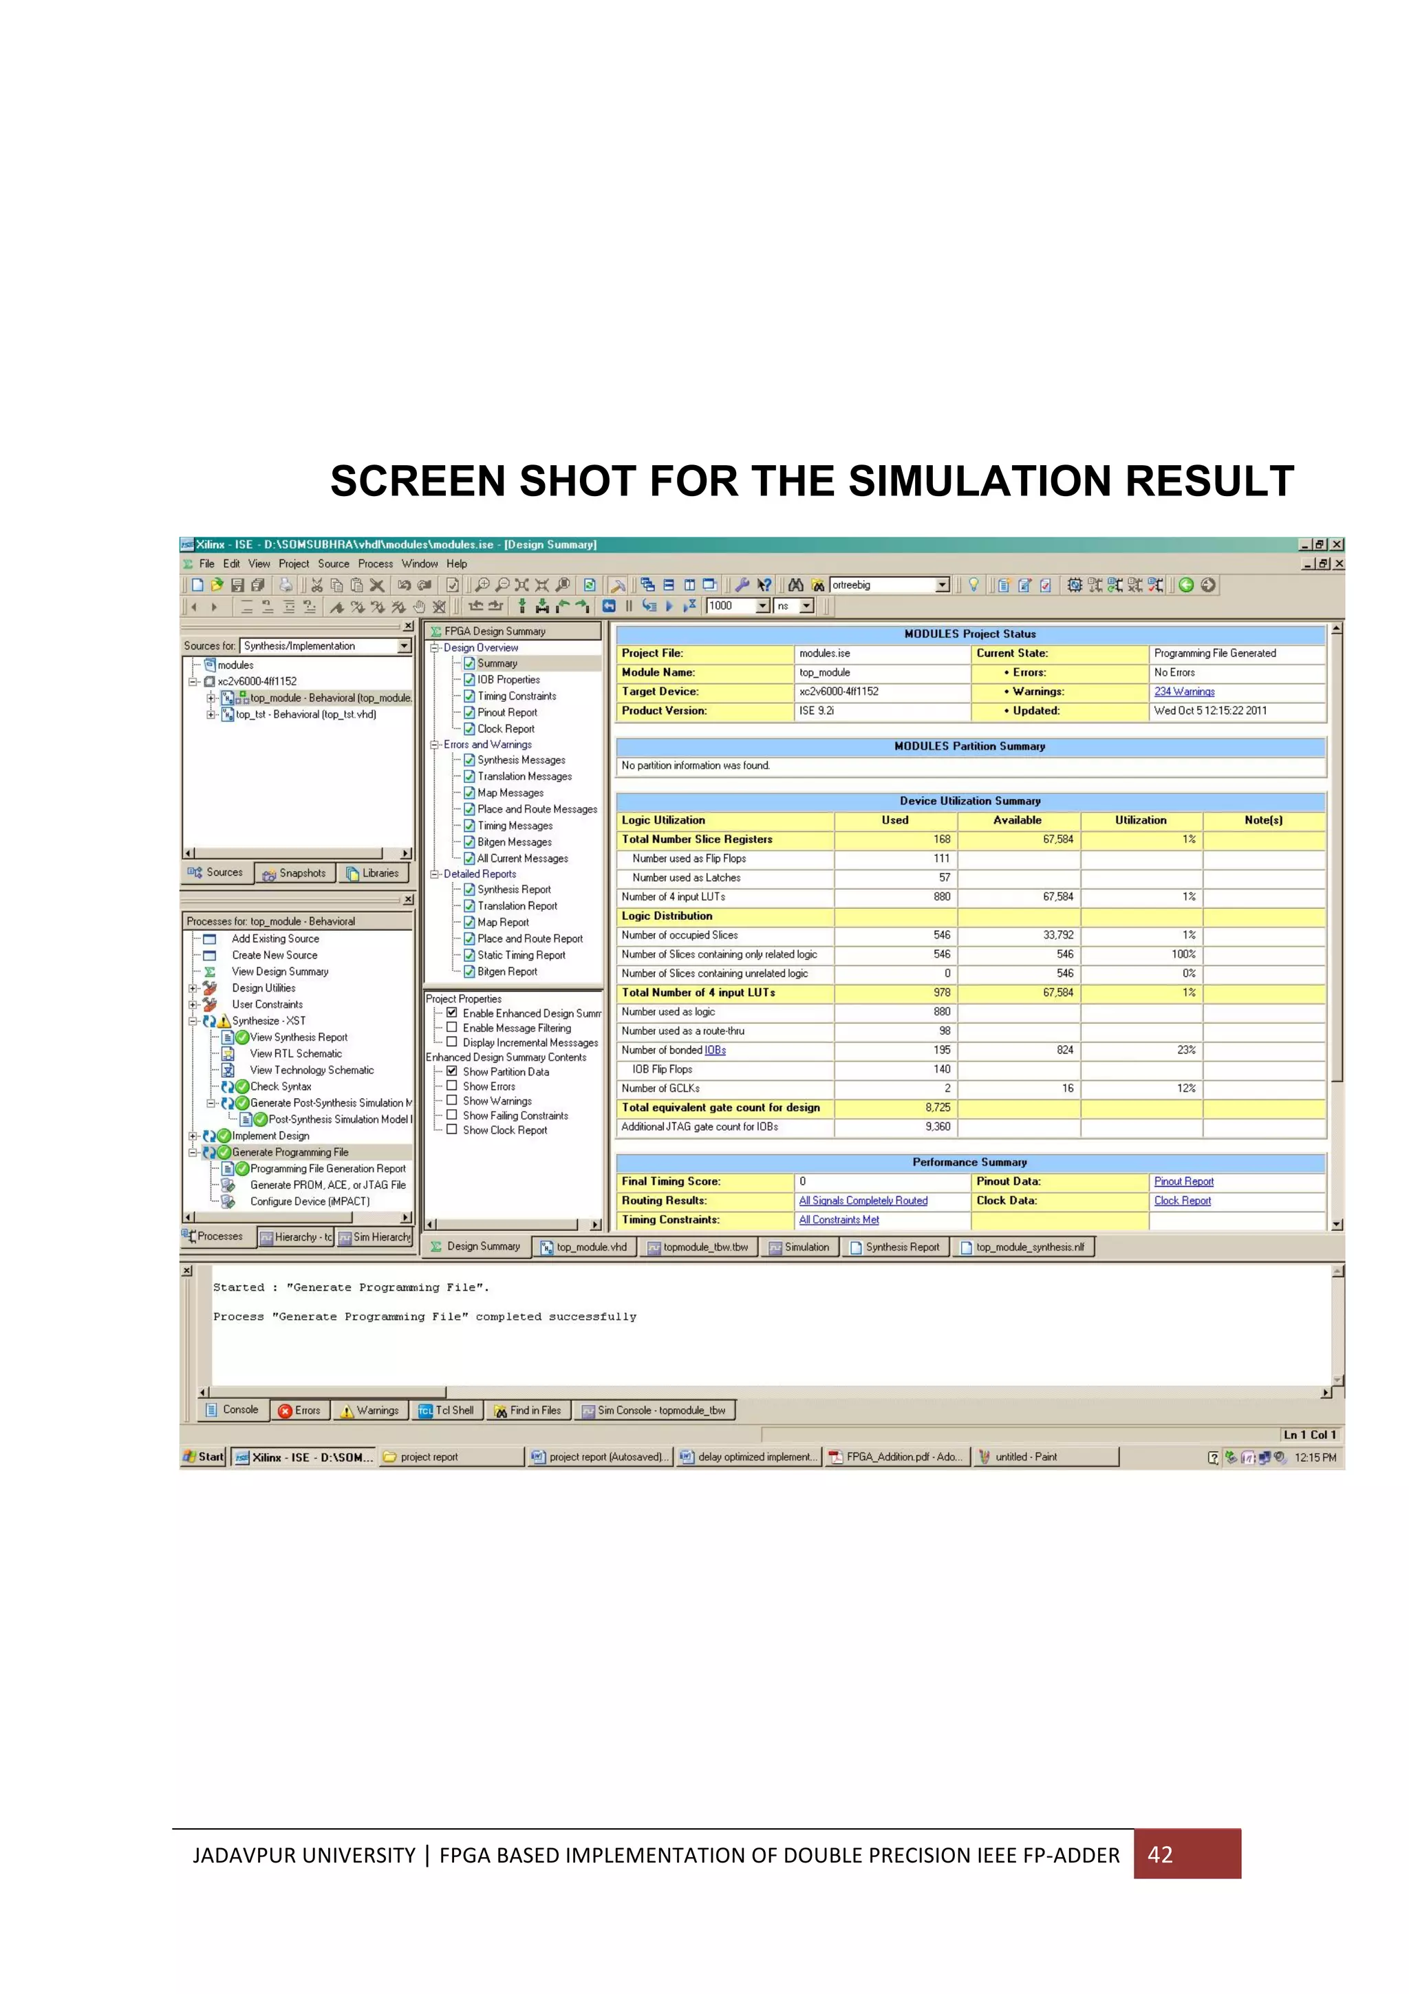1409x1994 pixels.
Task: Open the All Constraints Met link
Action: [x=839, y=1219]
